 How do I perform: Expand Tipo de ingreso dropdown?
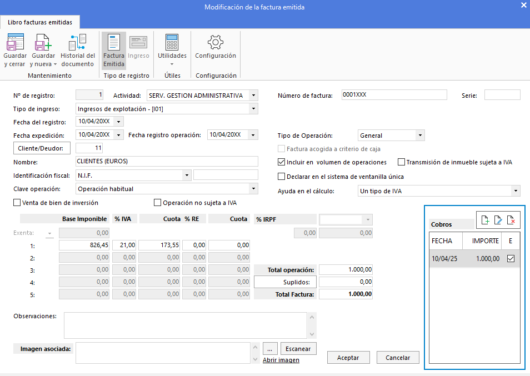tap(253, 109)
